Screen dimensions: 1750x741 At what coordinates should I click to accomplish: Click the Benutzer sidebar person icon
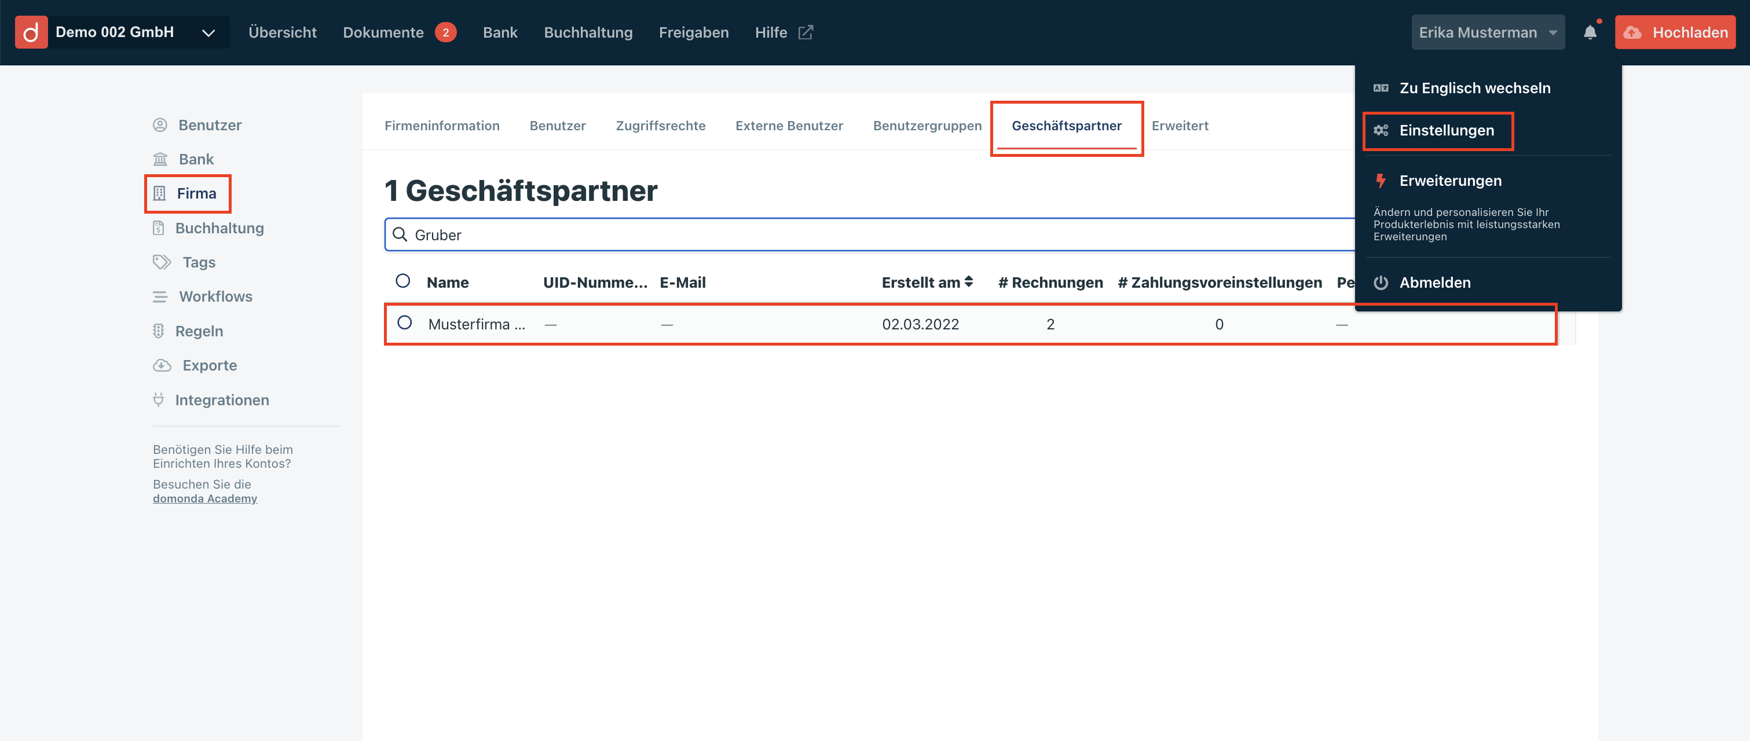pos(160,125)
